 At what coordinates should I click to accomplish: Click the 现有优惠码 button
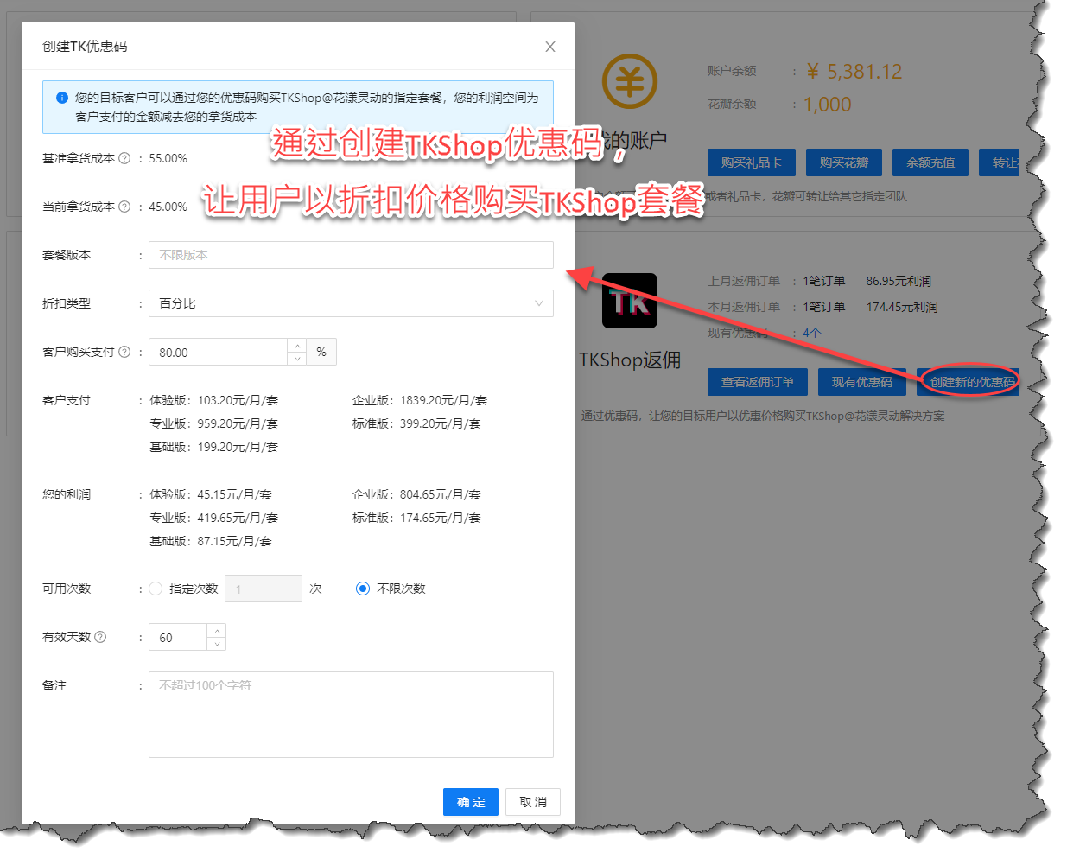click(x=862, y=382)
